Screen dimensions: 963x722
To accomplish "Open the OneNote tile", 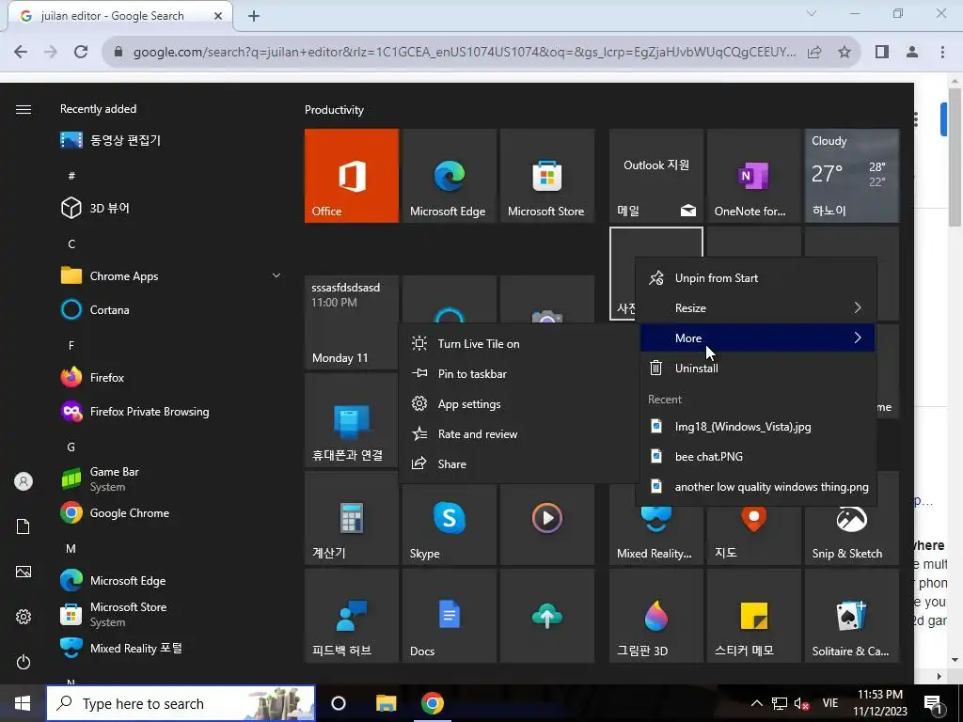I will point(753,176).
